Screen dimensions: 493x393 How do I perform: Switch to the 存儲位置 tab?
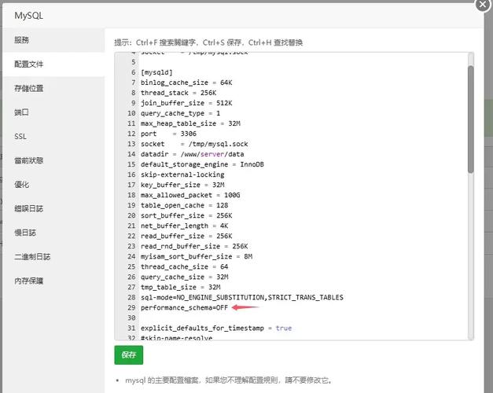pos(53,88)
